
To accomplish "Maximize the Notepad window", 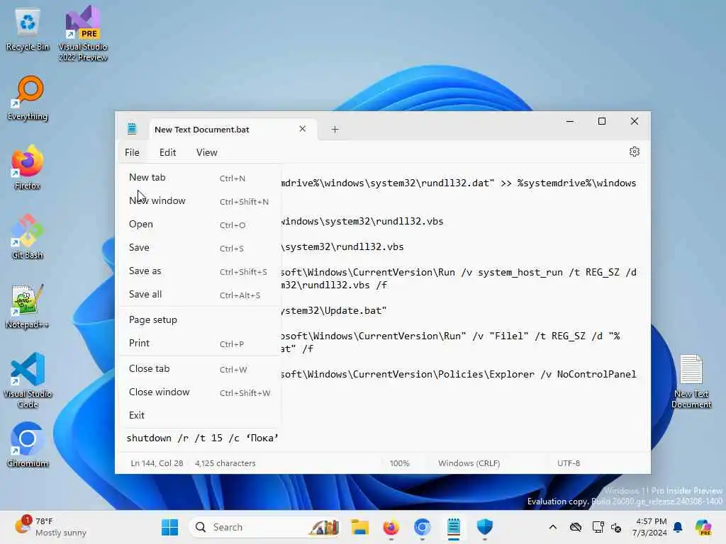I will [602, 121].
